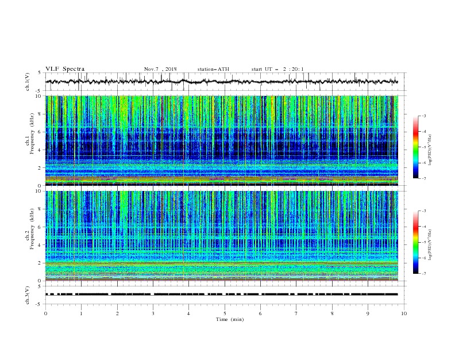
Task: Click the time axis tick label '10'
Action: pos(404,313)
